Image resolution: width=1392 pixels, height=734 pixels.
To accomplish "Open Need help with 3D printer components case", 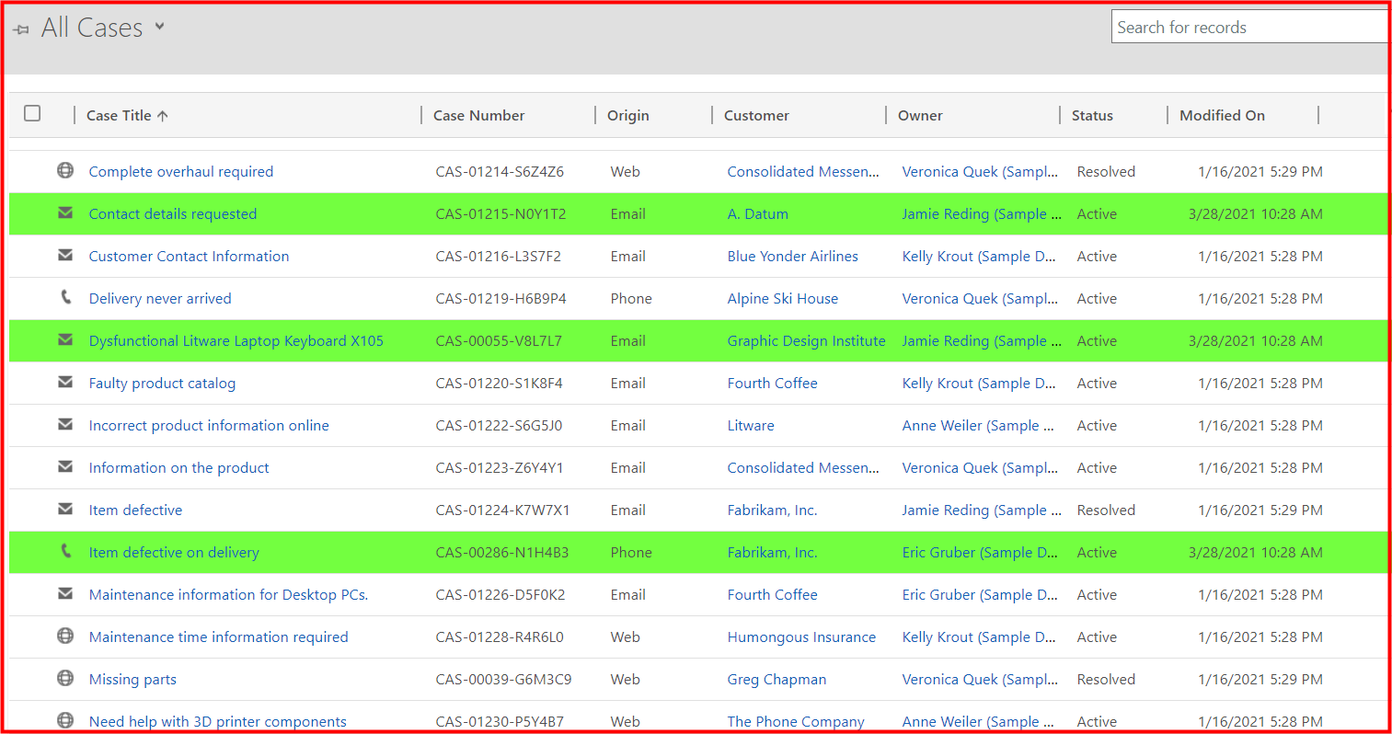I will tap(217, 722).
